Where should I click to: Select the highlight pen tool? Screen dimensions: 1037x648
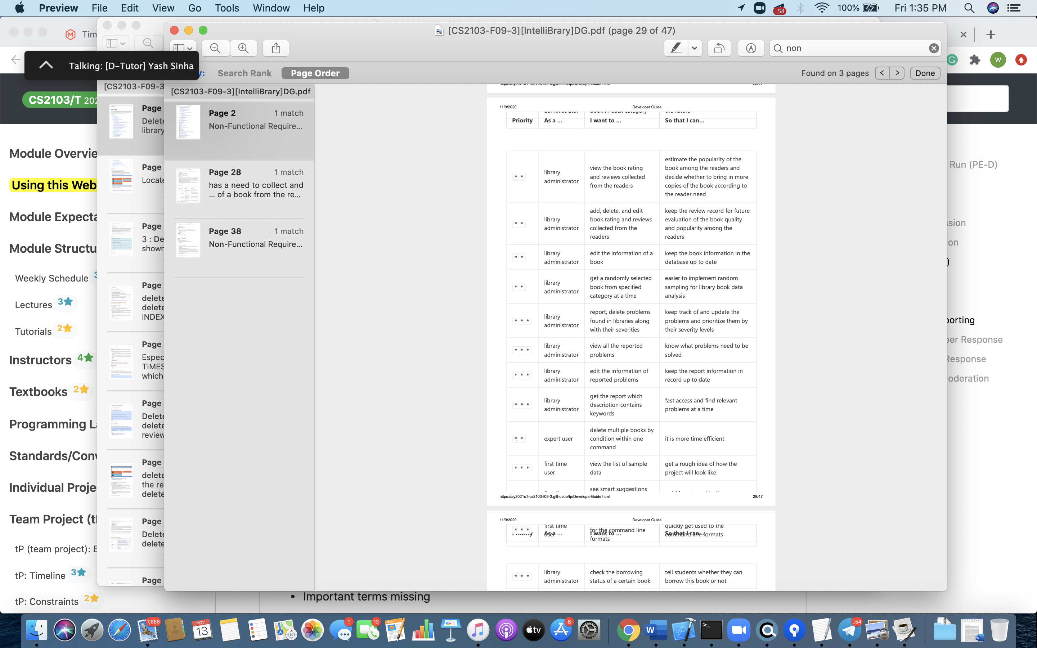click(x=675, y=49)
